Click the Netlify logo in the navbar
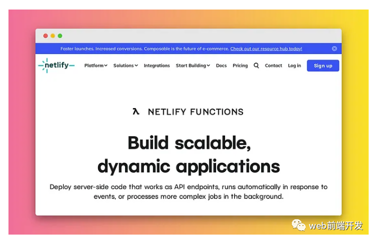The height and width of the screenshot is (242, 375). click(56, 66)
